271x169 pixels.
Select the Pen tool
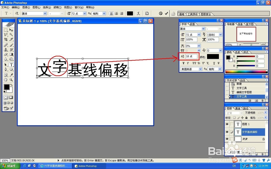pyautogui.click(x=6, y=69)
